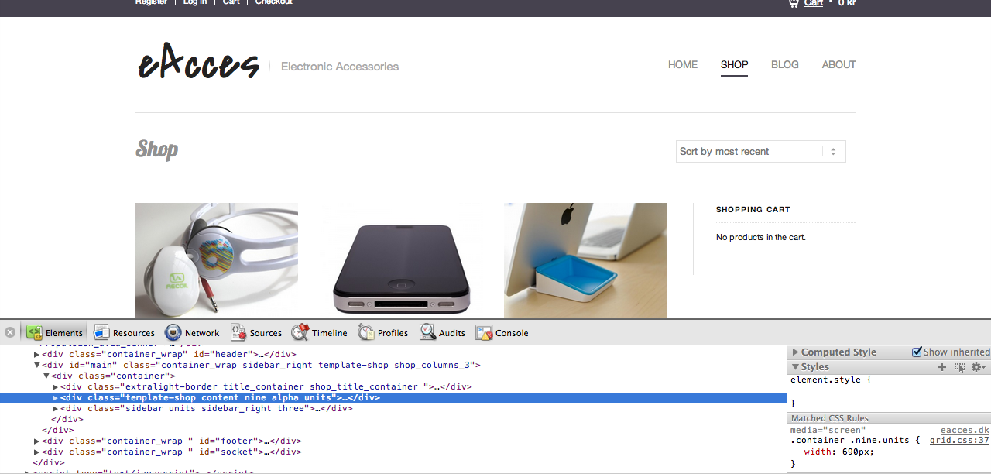Image resolution: width=991 pixels, height=474 pixels.
Task: Go to the BLOG menu item
Action: click(x=784, y=65)
